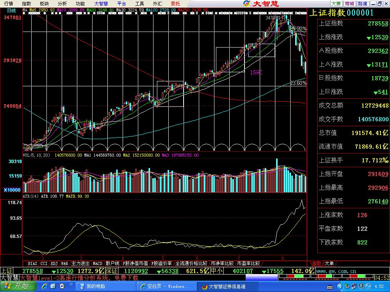This screenshot has height=292, width=390.
Task: Open the 平台 menu
Action: pyautogui.click(x=121, y=4)
